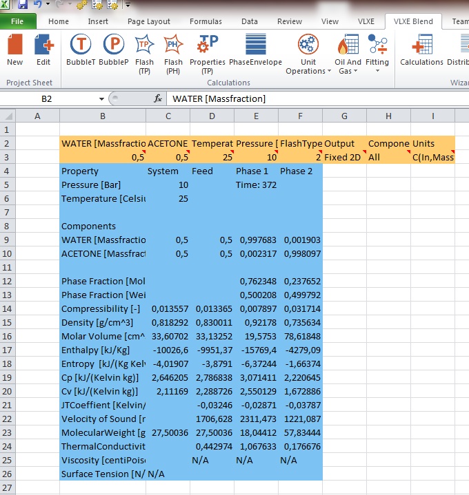Select the 'Surface Tension [N/' label cell
469x495 pixels.
coord(103,474)
